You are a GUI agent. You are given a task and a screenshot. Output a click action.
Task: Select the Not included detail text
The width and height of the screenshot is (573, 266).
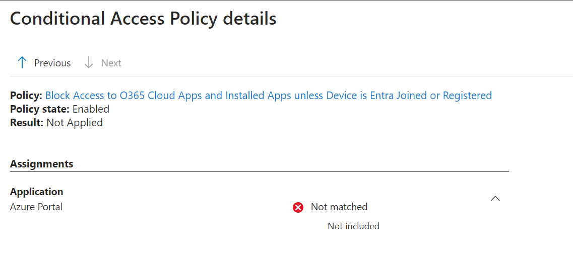click(x=353, y=226)
